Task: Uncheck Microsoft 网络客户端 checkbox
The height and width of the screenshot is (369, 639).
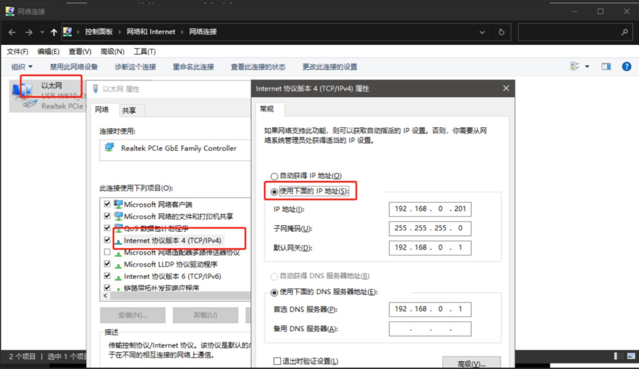Action: pos(108,205)
